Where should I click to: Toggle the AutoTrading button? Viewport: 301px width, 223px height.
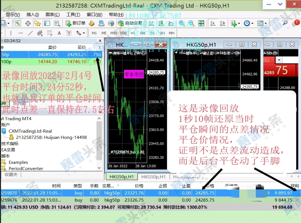(130, 23)
